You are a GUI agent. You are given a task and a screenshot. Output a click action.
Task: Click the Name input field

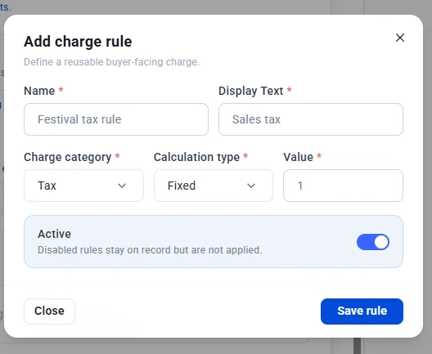116,119
